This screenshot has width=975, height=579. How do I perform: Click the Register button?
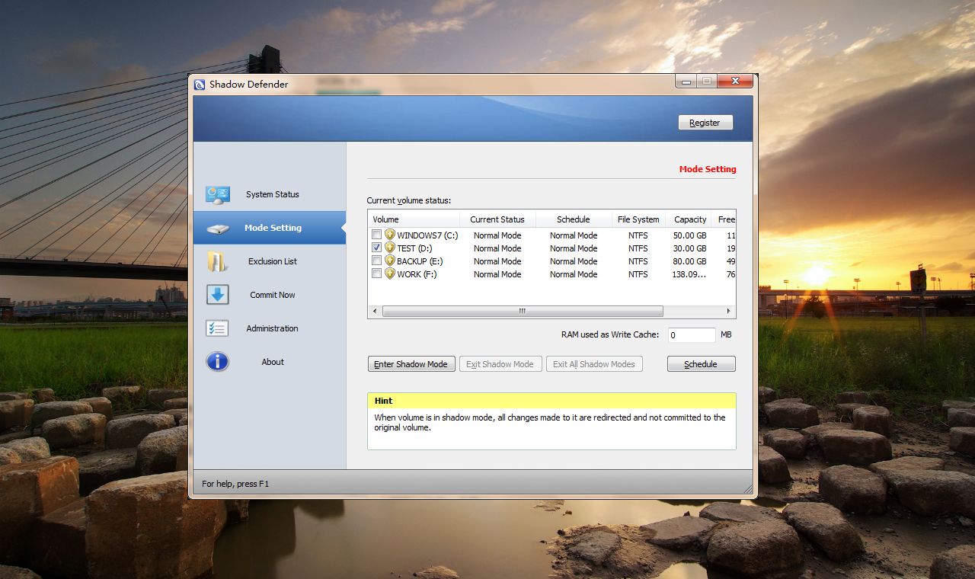point(705,123)
